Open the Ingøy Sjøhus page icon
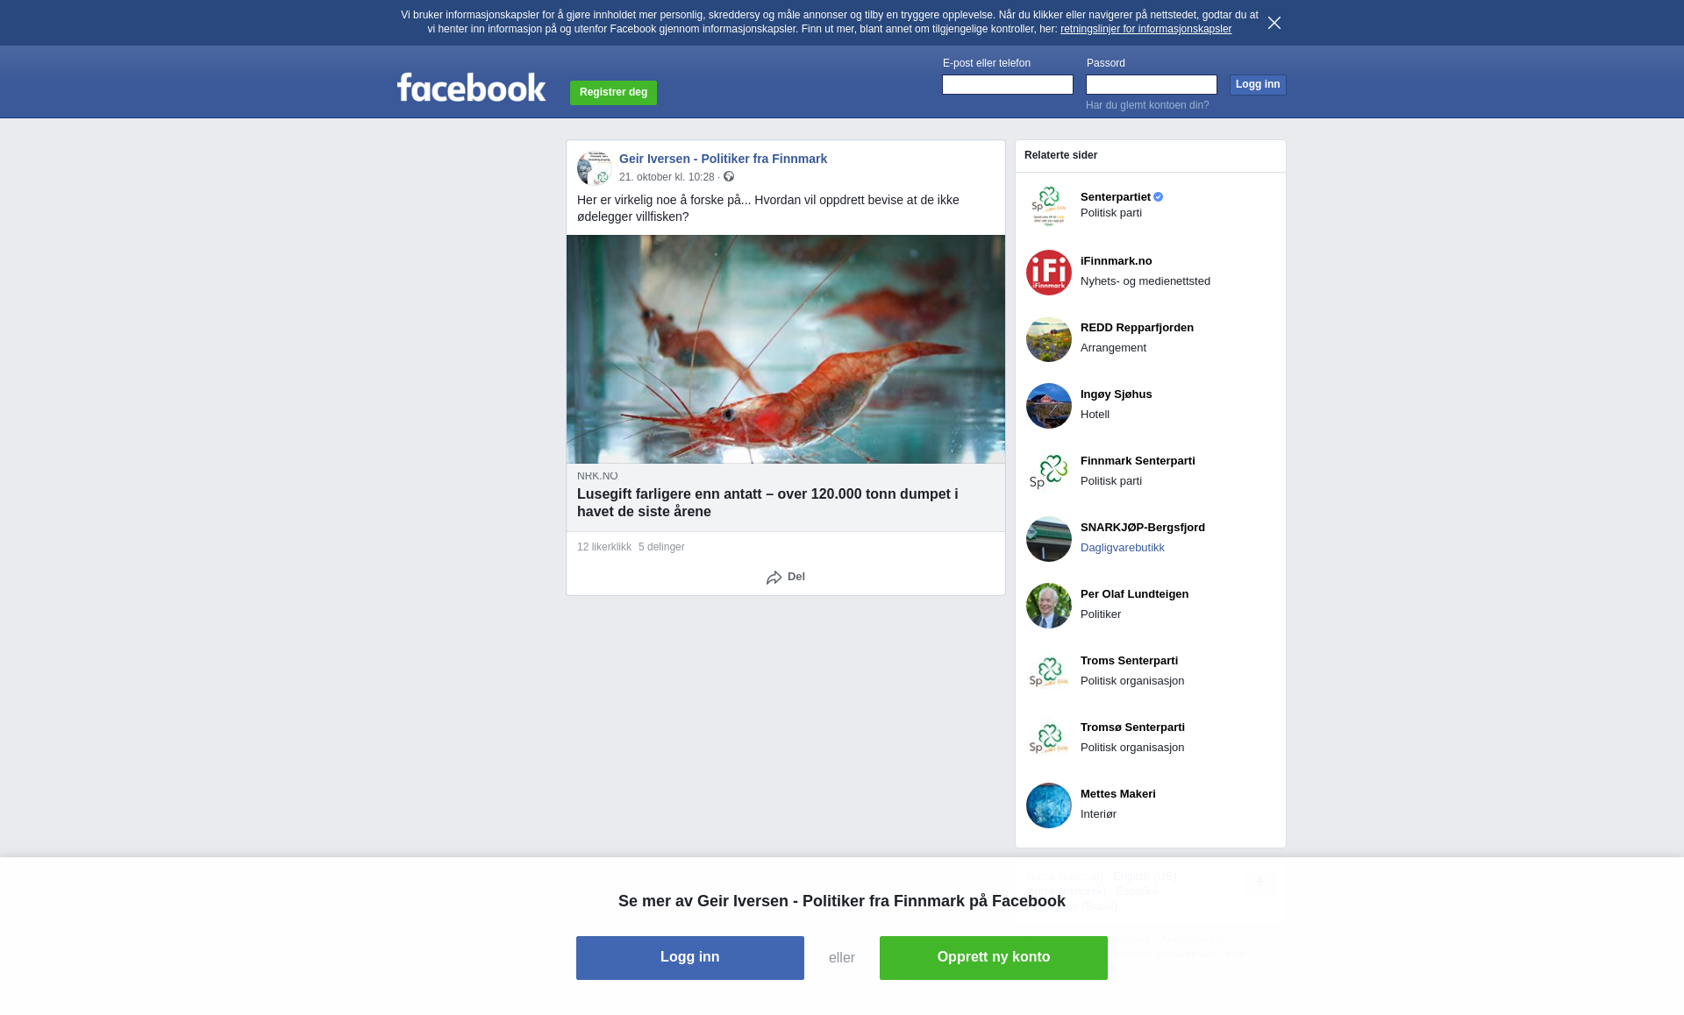Viewport: 1684px width, 1015px height. click(1049, 406)
